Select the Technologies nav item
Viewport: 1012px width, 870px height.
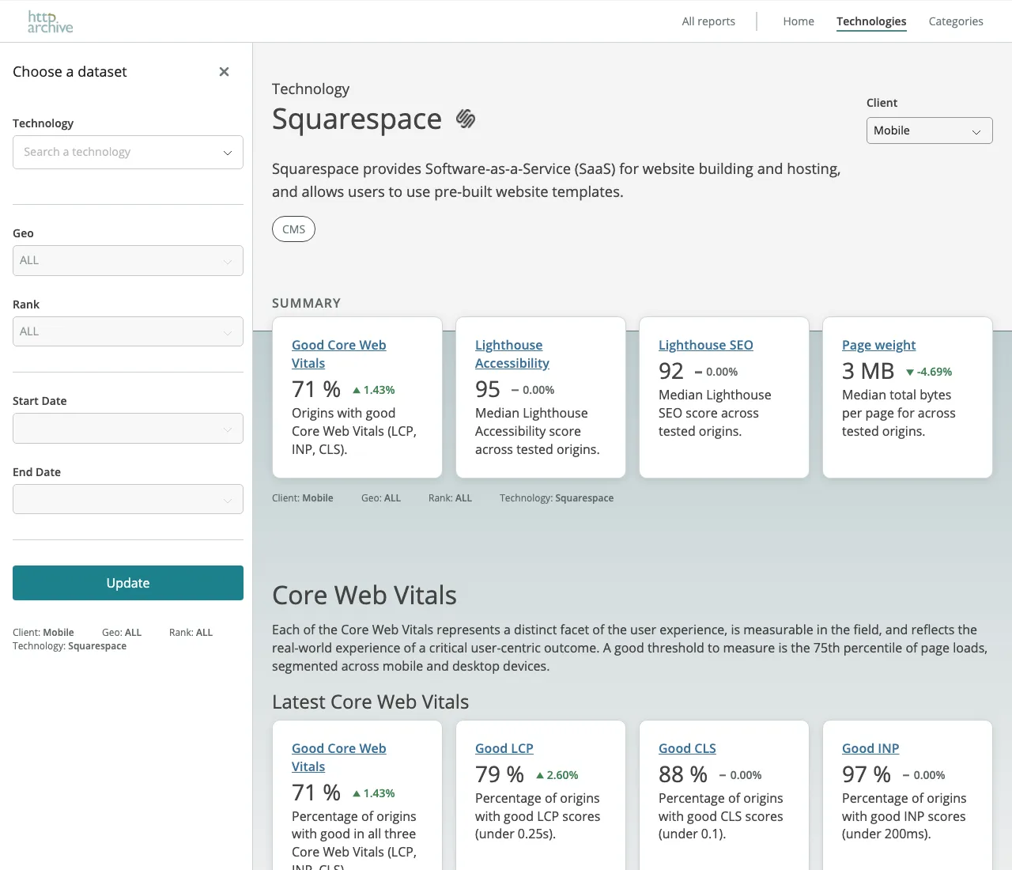pyautogui.click(x=871, y=21)
